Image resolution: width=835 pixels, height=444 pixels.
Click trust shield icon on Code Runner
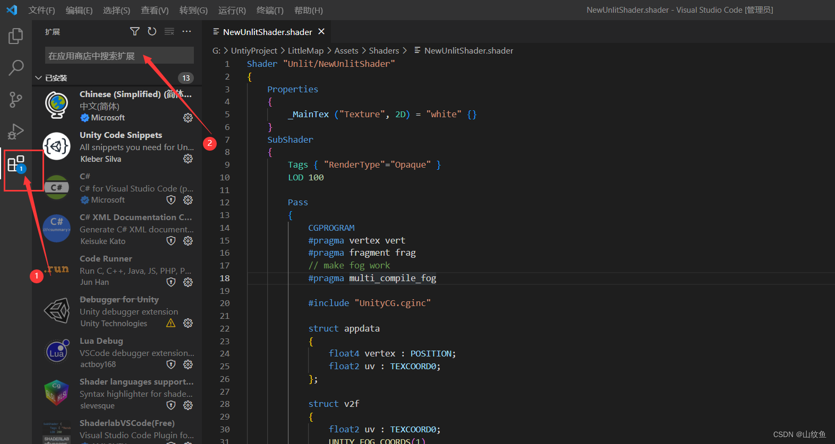click(x=171, y=282)
